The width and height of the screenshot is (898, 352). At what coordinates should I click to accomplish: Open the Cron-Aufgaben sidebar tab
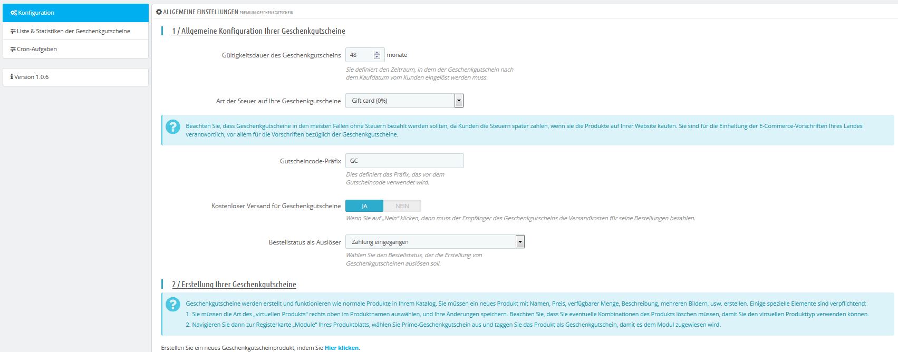click(75, 49)
